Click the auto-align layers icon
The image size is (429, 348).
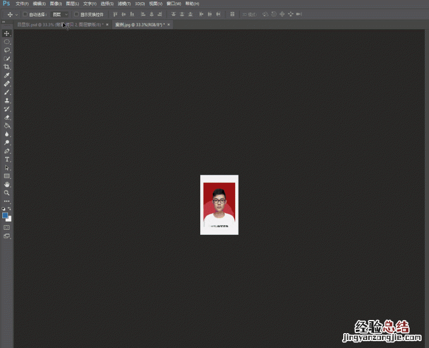tap(232, 14)
